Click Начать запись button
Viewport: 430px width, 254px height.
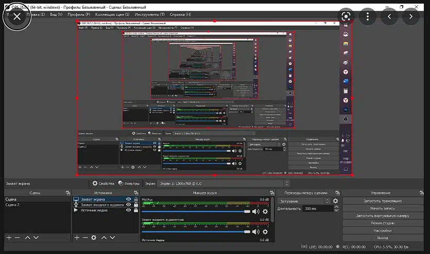(x=383, y=208)
